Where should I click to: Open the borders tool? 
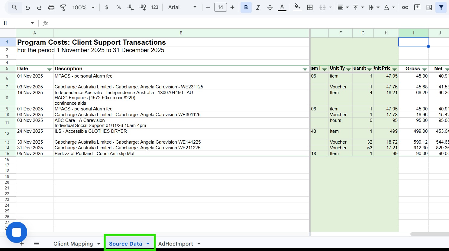tap(310, 8)
